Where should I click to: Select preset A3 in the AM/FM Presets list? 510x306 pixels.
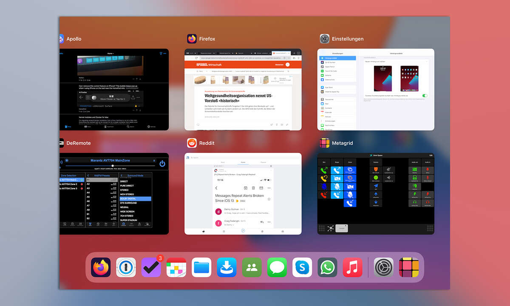(x=102, y=188)
